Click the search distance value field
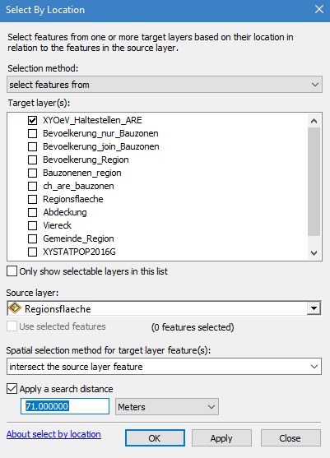 65,406
